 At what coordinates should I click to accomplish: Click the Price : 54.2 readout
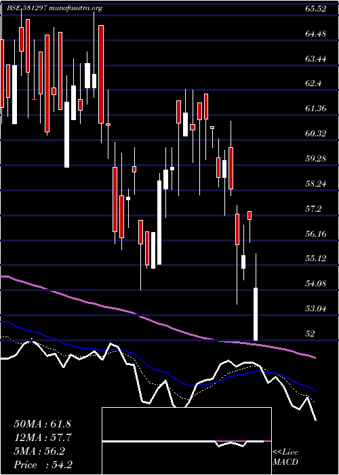coord(43,465)
